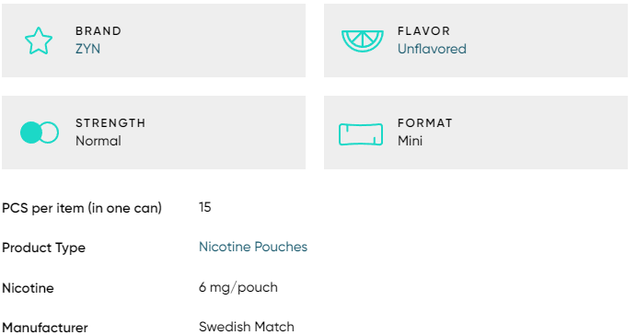
Task: Click the FORMAT heading label
Action: (425, 123)
